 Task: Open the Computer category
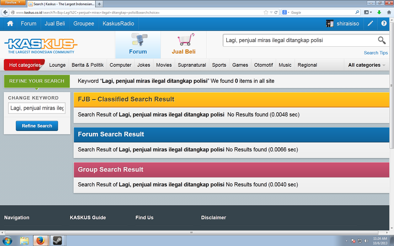pyautogui.click(x=121, y=65)
